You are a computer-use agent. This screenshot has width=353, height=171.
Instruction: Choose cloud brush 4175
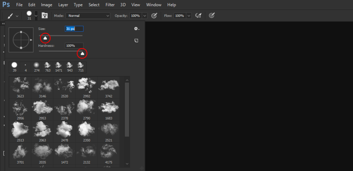click(109, 153)
